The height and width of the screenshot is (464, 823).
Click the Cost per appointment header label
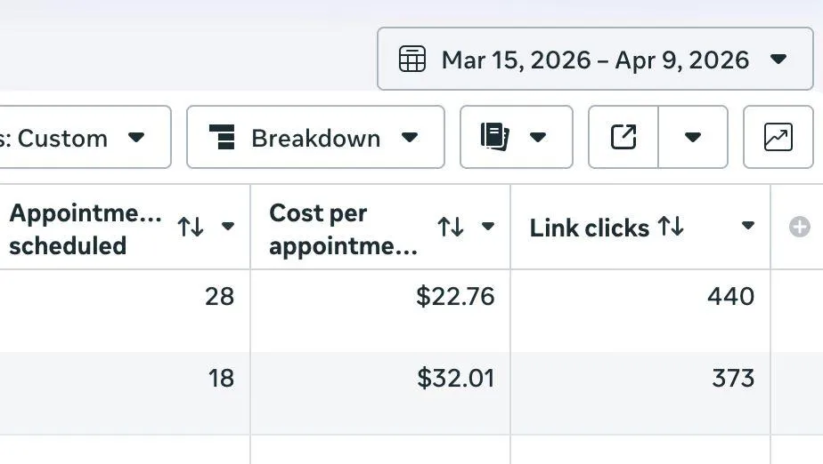[x=343, y=228]
